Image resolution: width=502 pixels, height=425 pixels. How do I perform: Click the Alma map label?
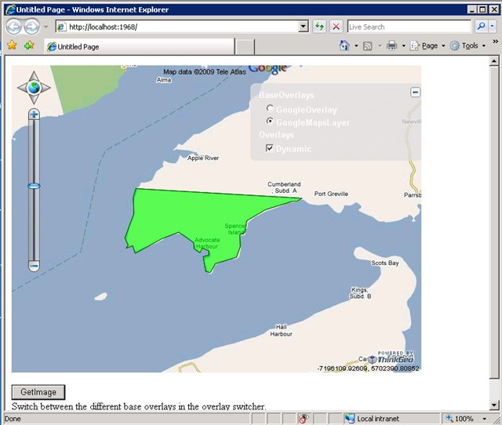pyautogui.click(x=164, y=80)
